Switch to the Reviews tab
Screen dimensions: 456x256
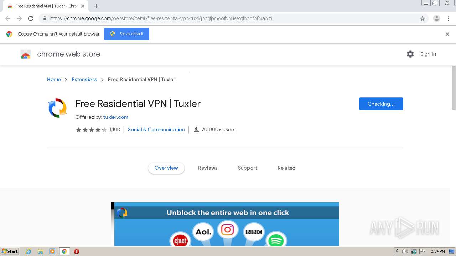click(x=208, y=168)
